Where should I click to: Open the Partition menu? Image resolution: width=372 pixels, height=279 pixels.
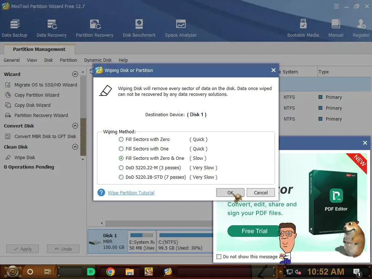point(68,60)
